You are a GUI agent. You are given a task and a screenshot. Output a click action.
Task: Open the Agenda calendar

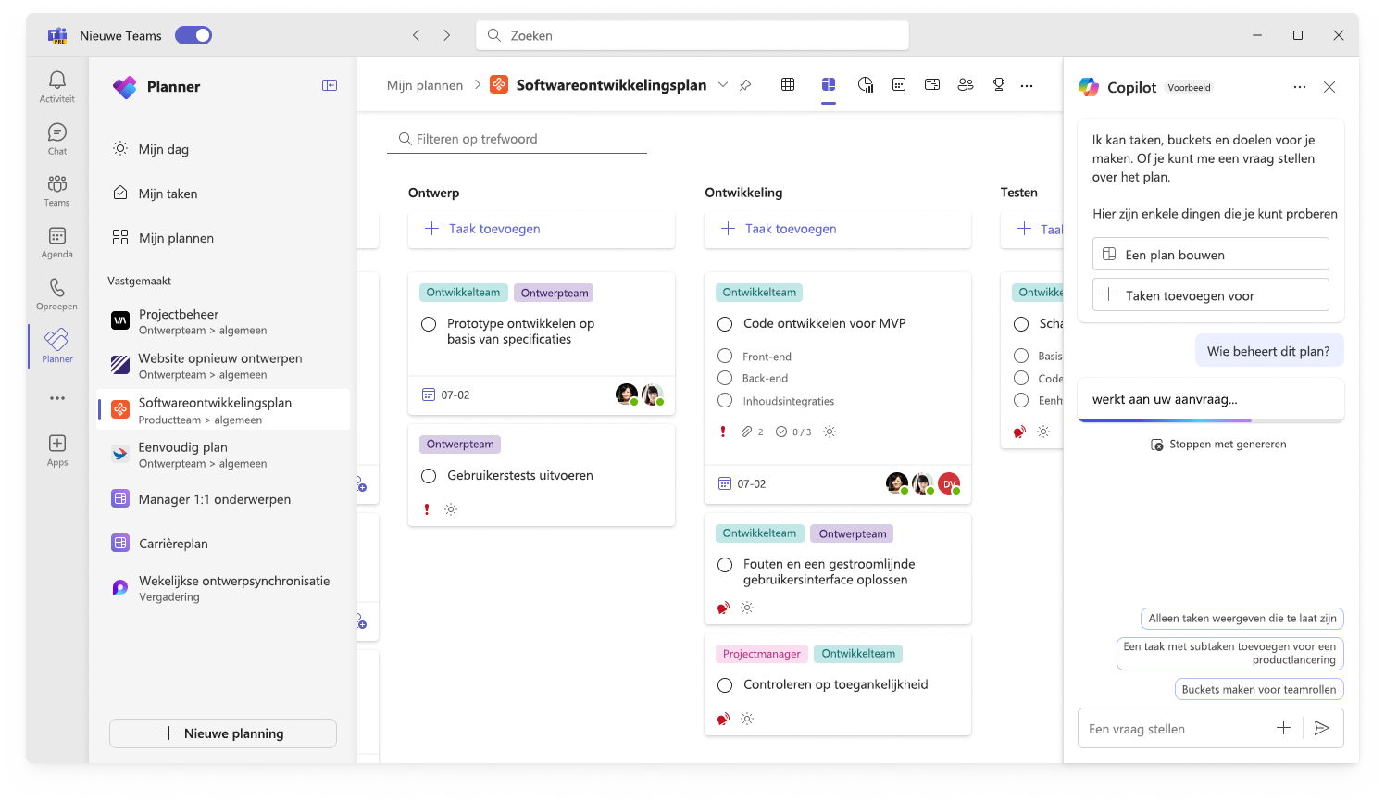tap(57, 243)
